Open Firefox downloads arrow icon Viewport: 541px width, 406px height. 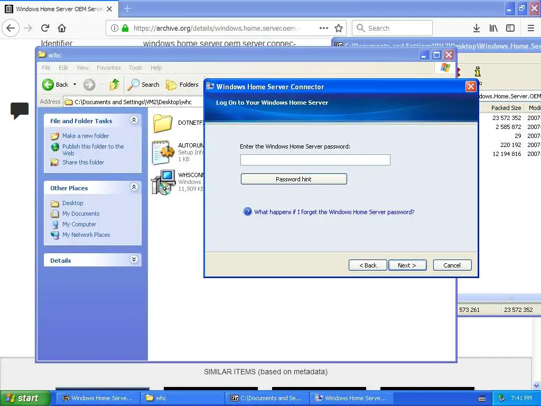pyautogui.click(x=476, y=28)
